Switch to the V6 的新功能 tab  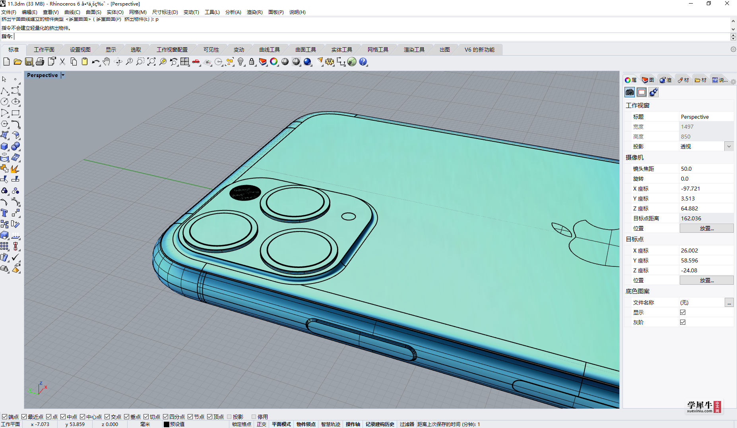click(479, 50)
